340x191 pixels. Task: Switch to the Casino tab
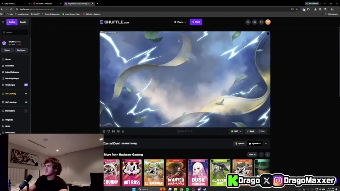click(12, 22)
